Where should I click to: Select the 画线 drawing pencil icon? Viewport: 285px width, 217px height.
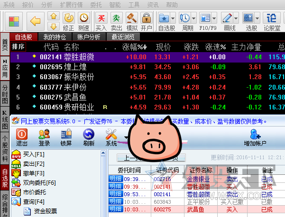227,18
